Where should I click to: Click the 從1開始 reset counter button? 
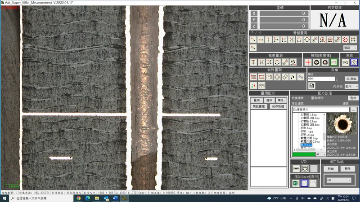(x=351, y=79)
